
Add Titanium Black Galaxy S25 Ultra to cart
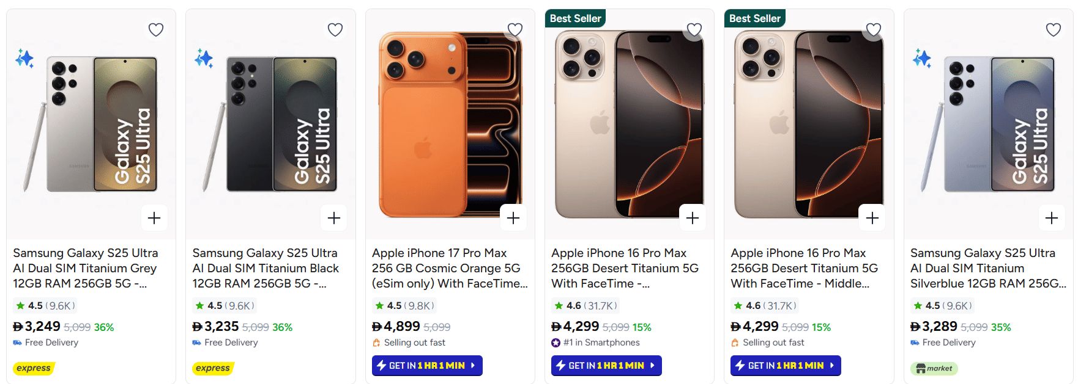point(334,218)
